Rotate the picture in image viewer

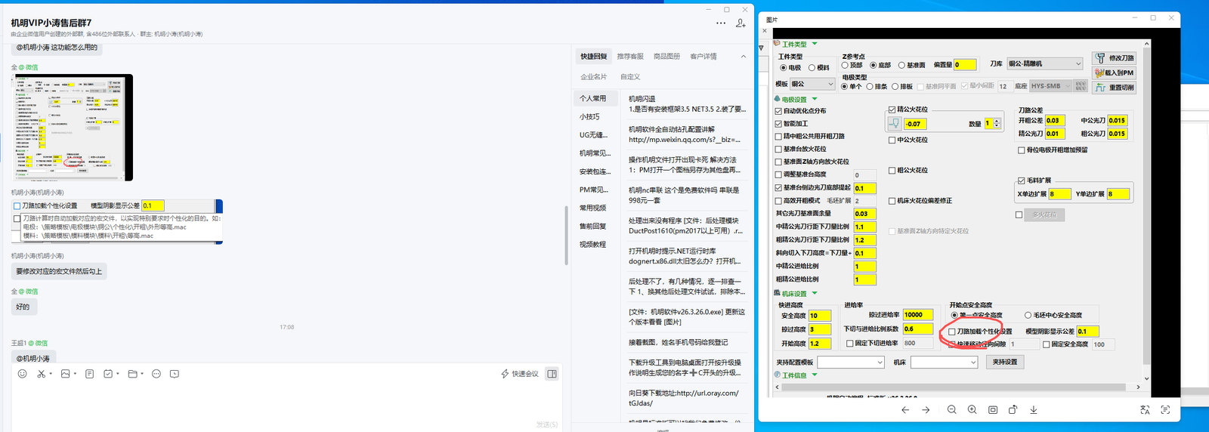[1013, 410]
